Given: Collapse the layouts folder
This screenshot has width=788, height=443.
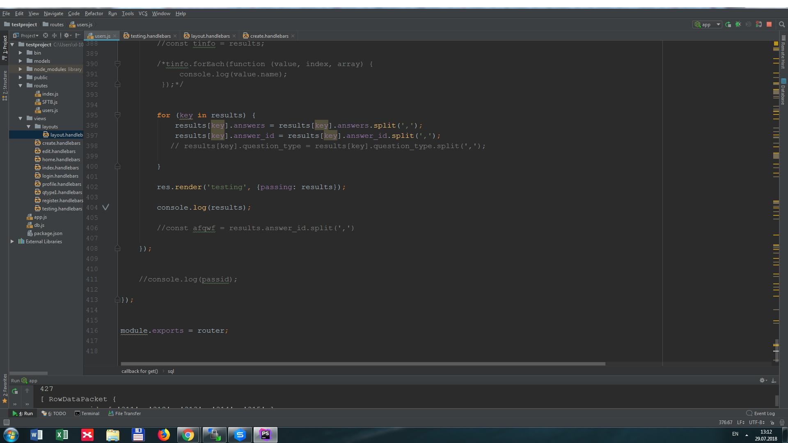Looking at the screenshot, I should pyautogui.click(x=29, y=127).
